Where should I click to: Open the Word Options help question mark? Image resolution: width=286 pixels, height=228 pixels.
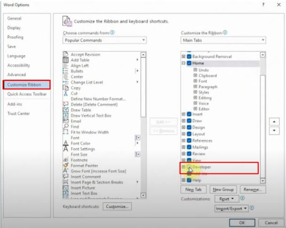(263, 5)
